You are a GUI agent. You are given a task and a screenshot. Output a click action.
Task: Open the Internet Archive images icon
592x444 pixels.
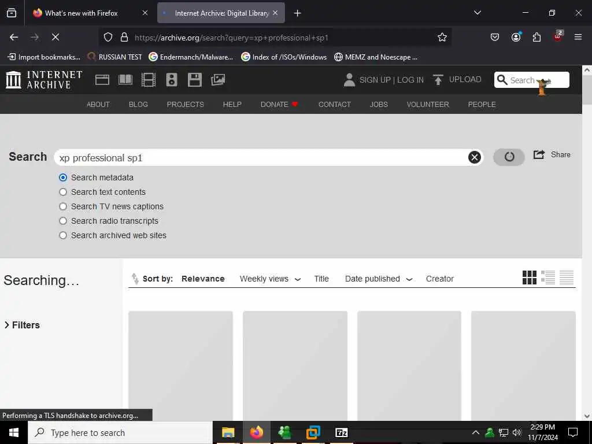click(x=218, y=80)
